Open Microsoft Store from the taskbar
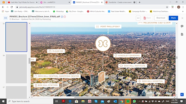The height and width of the screenshot is (104, 186). pyautogui.click(x=76, y=101)
